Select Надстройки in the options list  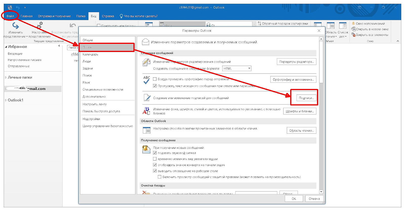pyautogui.click(x=108, y=119)
